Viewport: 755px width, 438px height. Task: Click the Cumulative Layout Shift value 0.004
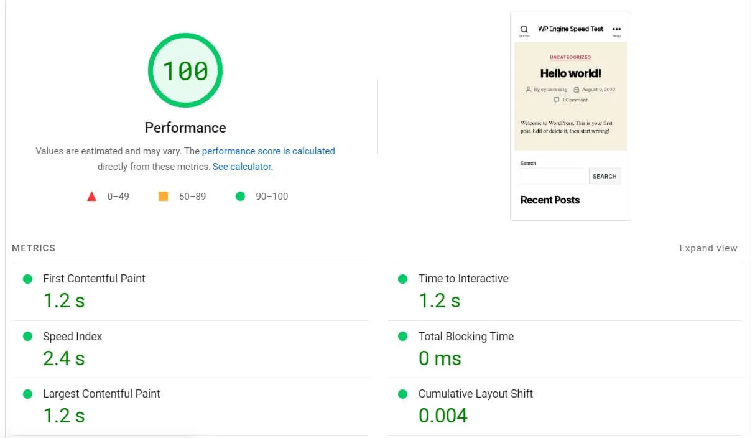point(443,416)
